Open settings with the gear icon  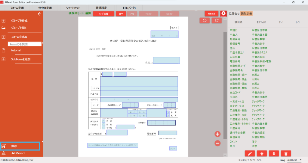(223, 14)
